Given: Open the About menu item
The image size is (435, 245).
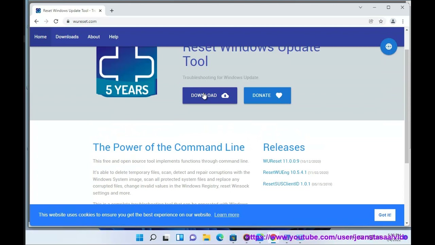Looking at the screenshot, I should pos(94,37).
